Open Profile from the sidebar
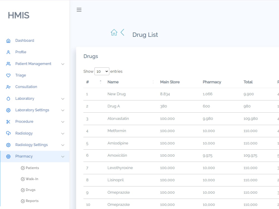 coord(21,52)
